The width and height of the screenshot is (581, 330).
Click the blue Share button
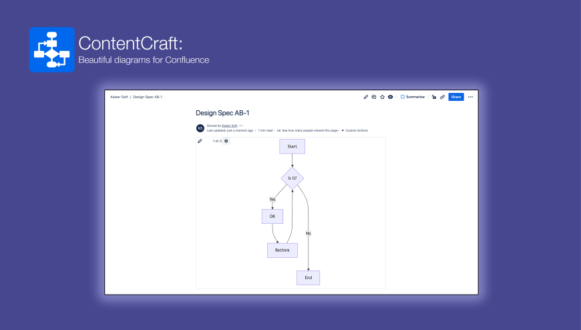click(456, 97)
